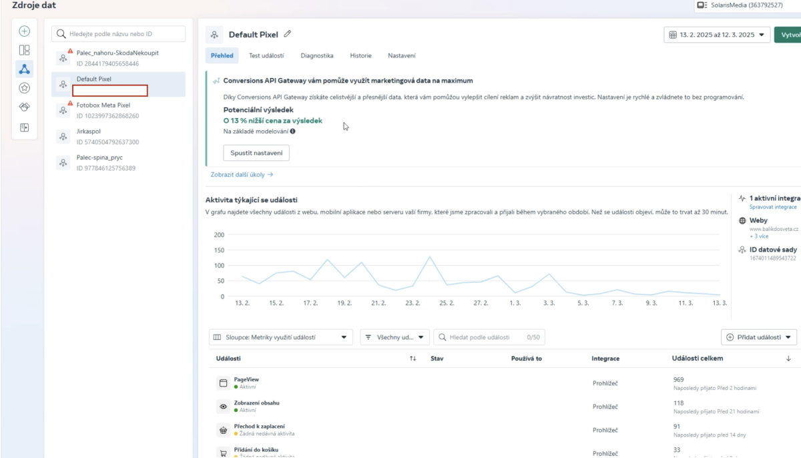Click the activity pulse icon by 1 aktivní integrace
Viewport: 801px width, 458px height.
(742, 198)
